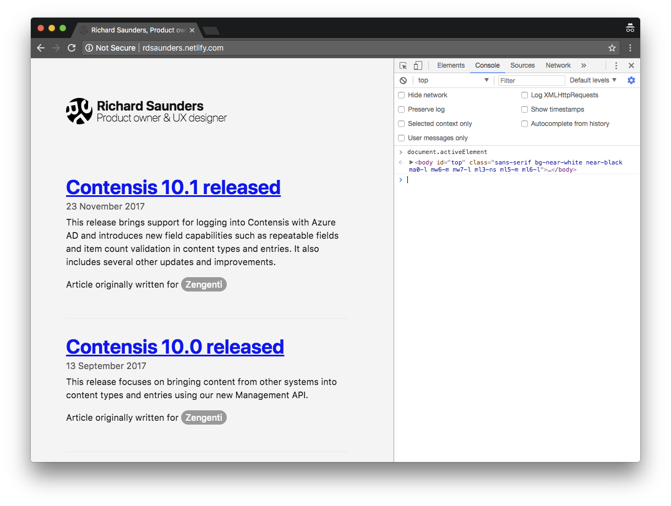Minimize the window with the yellow button
671x506 pixels.
point(52,28)
